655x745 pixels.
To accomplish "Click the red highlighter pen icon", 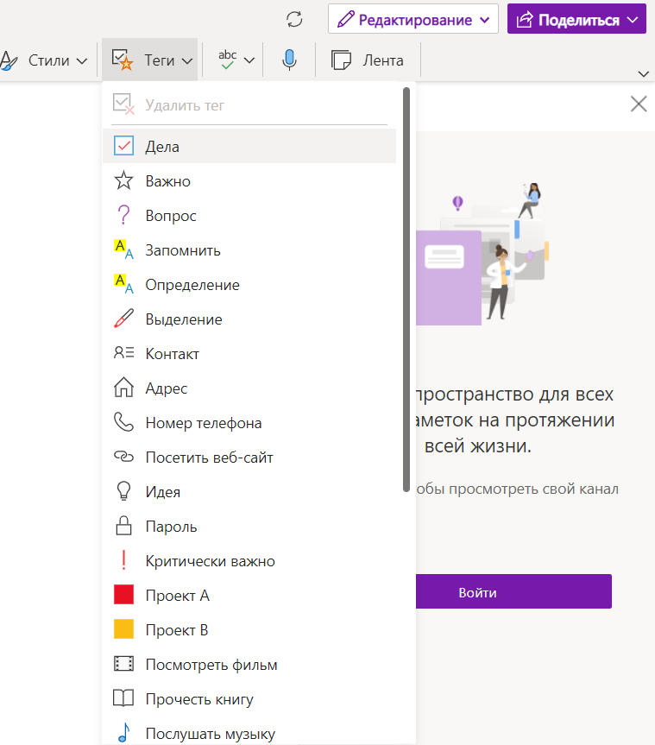I will 123,319.
